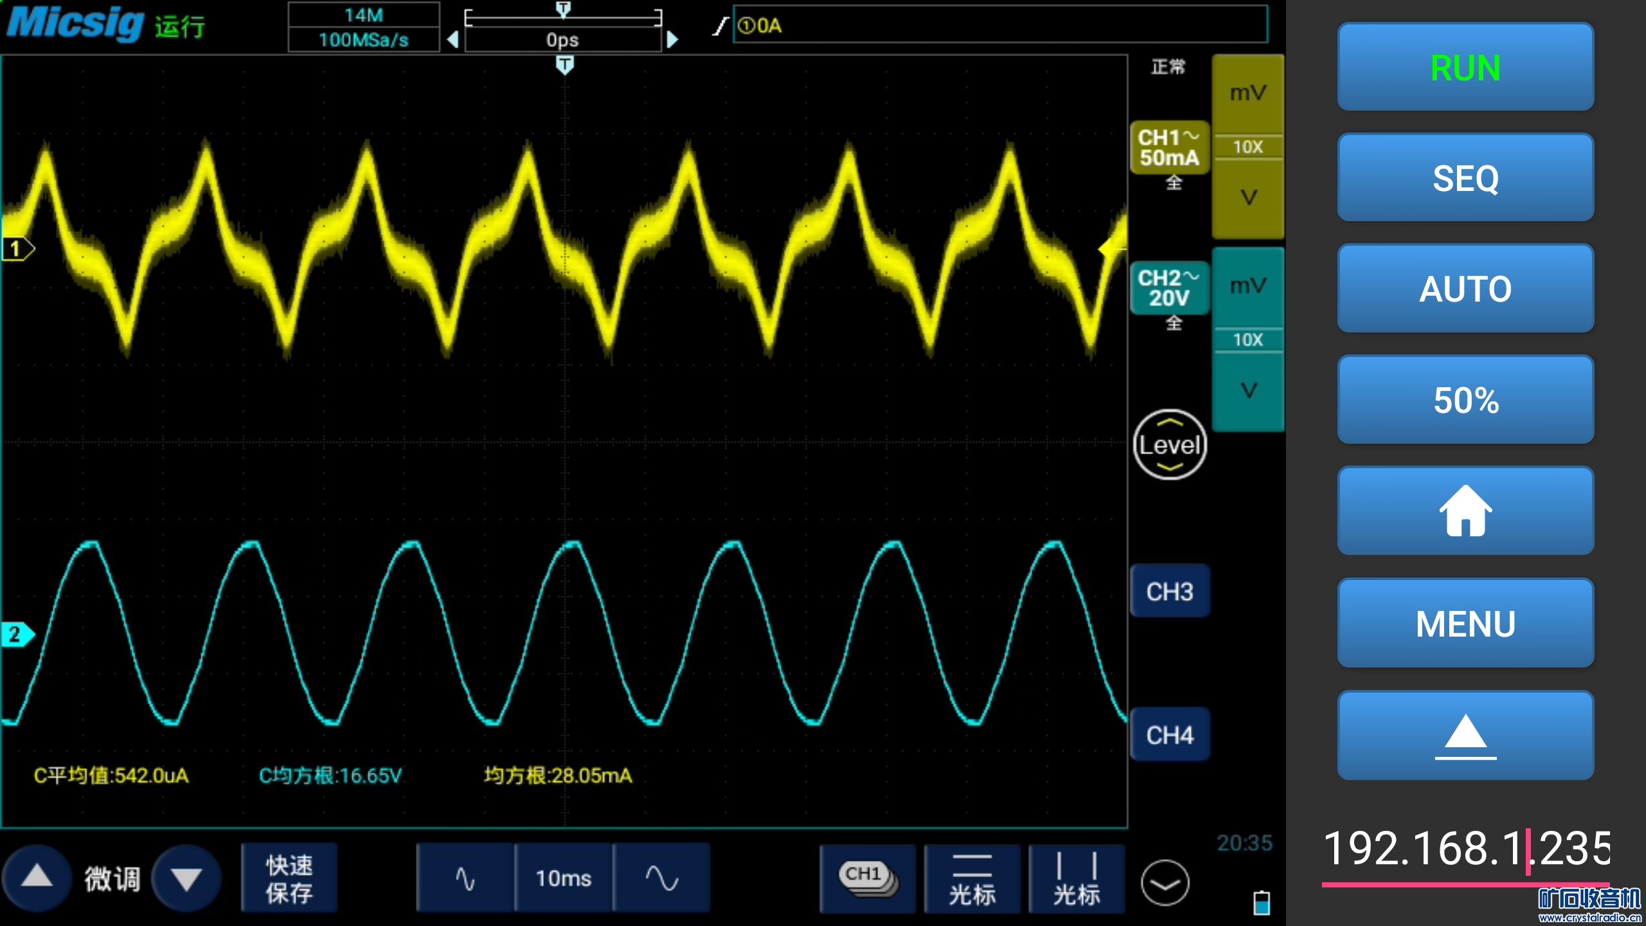Select C均方根:16.65V measurement
This screenshot has height=926, width=1646.
point(330,776)
